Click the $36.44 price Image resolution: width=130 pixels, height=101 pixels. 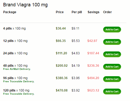click(61, 28)
